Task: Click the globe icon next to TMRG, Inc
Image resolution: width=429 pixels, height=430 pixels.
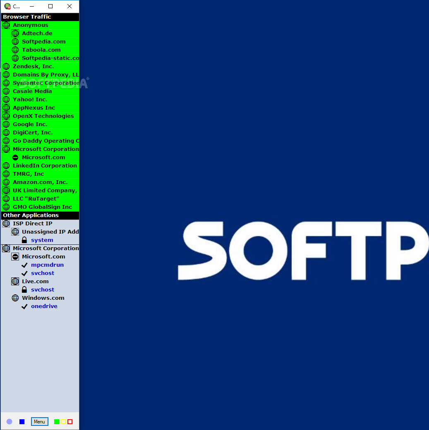Action: pyautogui.click(x=6, y=174)
